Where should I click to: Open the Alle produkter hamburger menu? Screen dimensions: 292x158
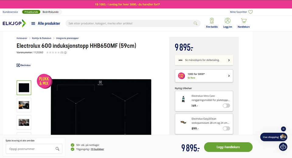pyautogui.click(x=33, y=23)
